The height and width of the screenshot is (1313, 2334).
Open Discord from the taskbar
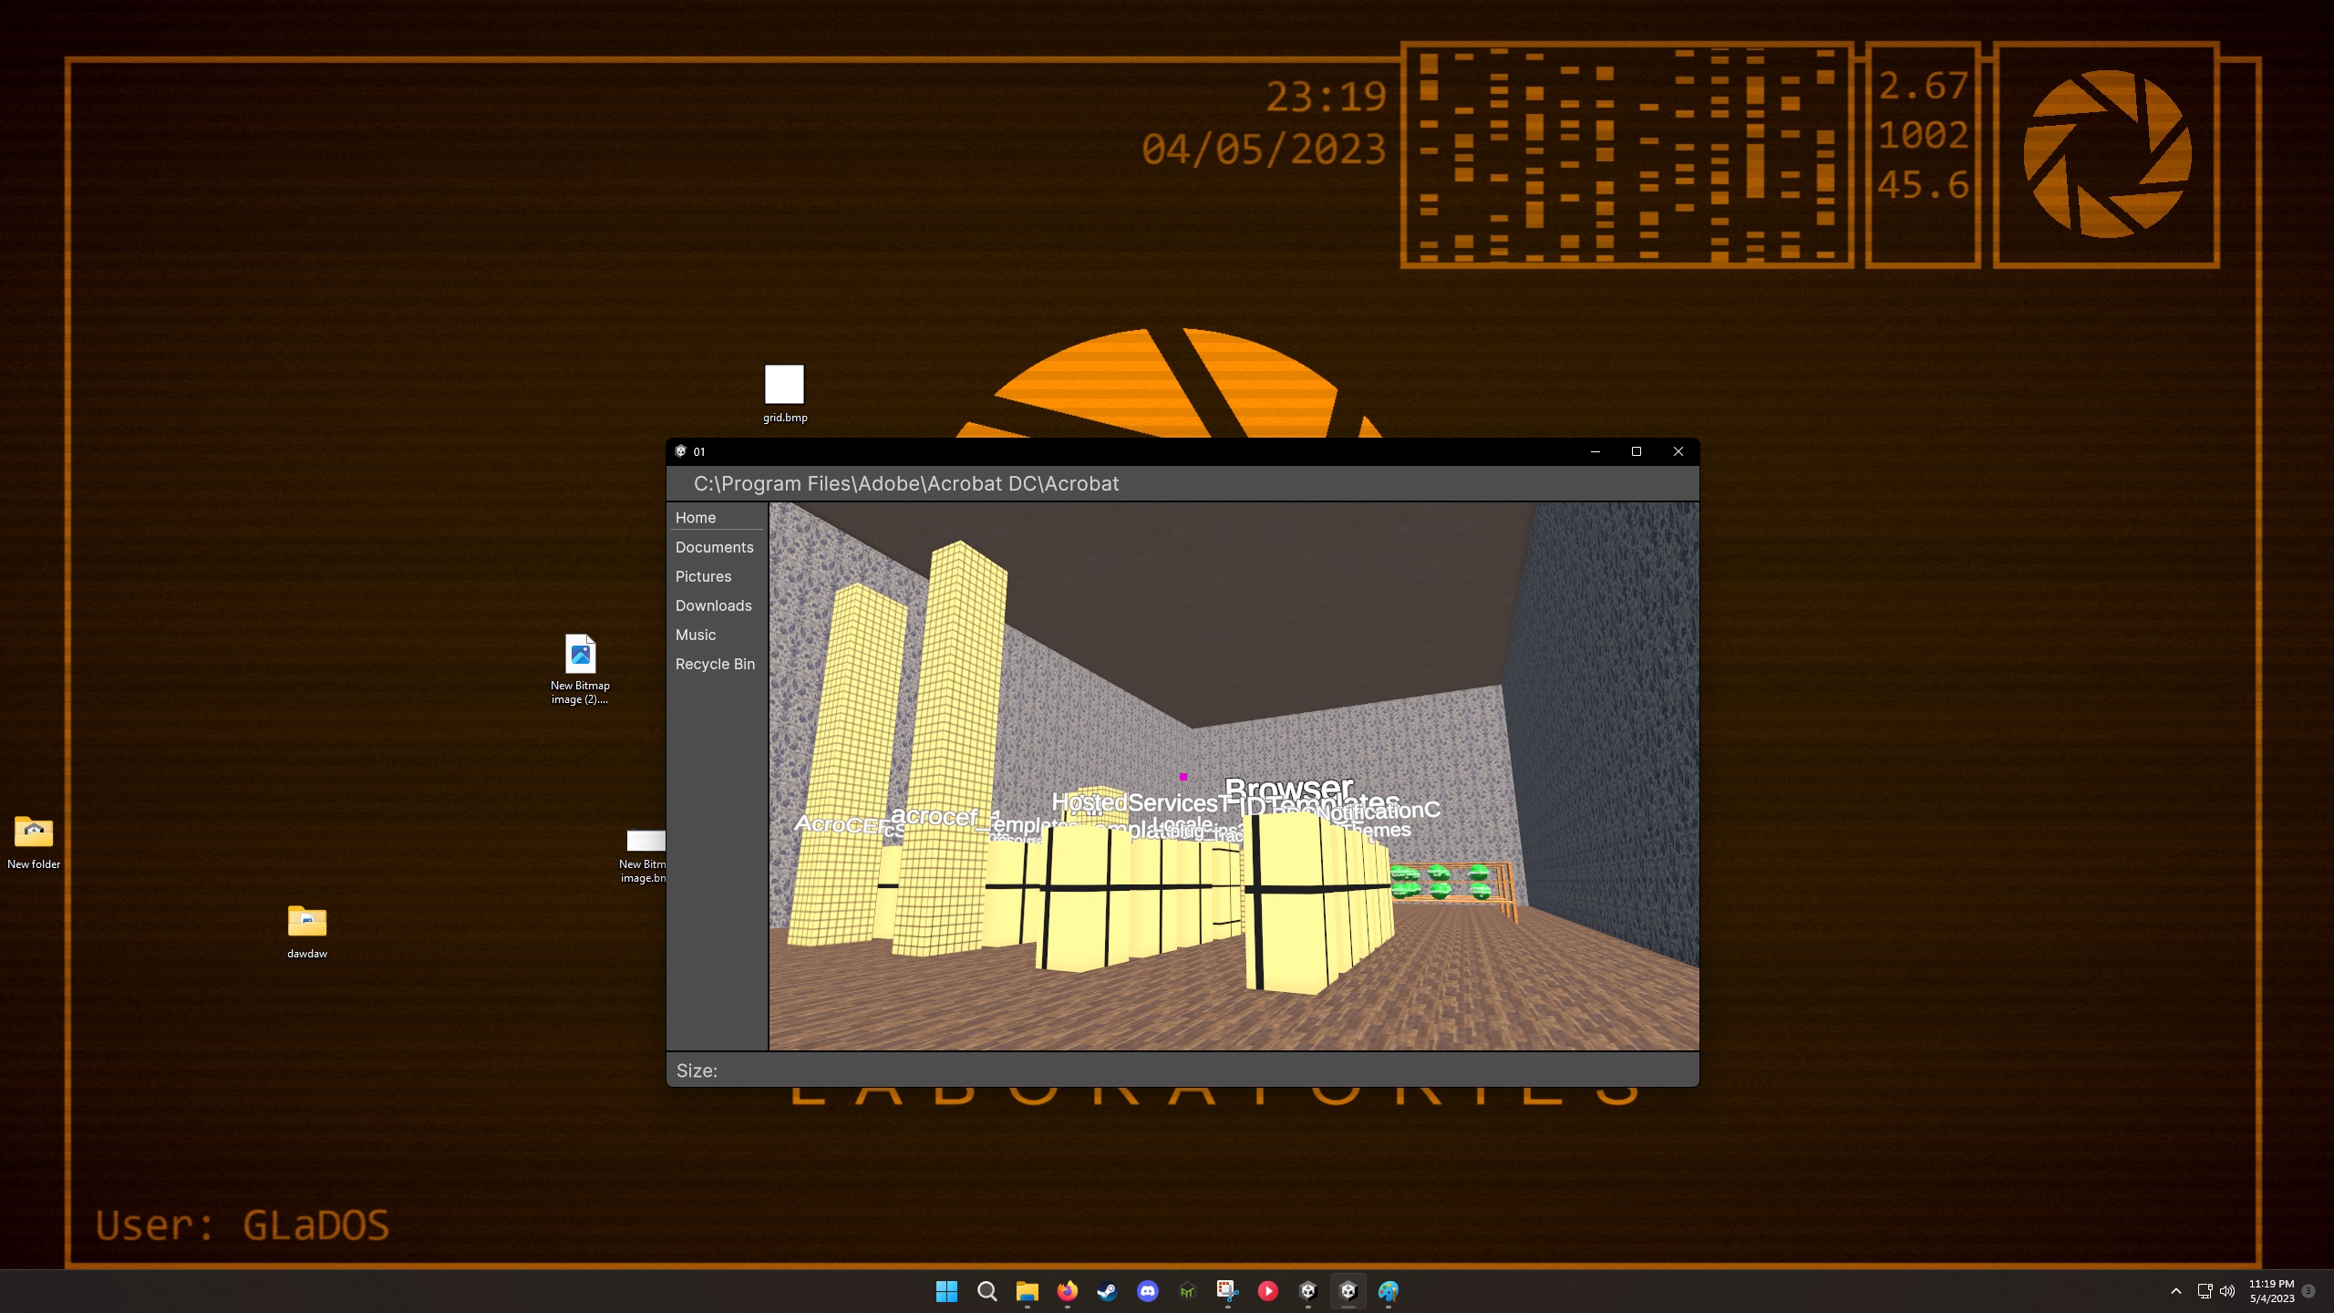tap(1147, 1291)
